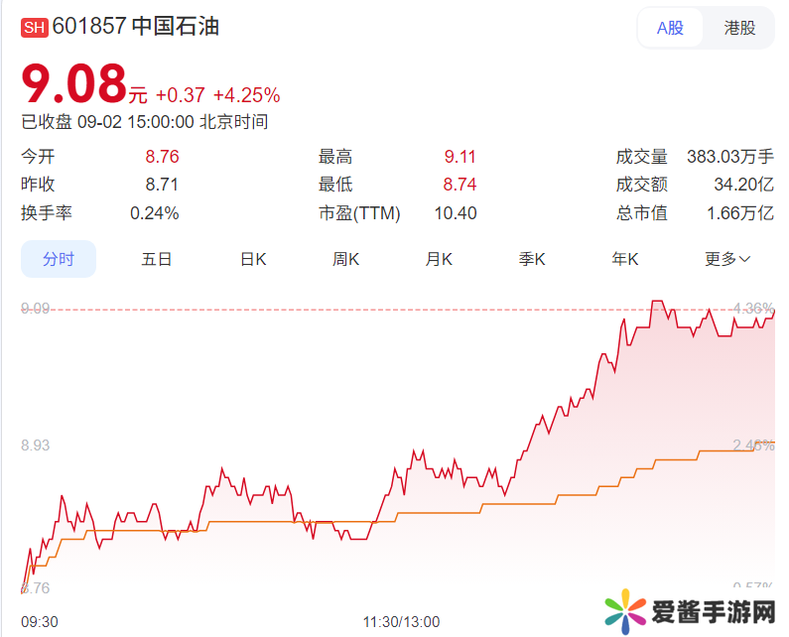Show the 周K candlestick tab

345,259
